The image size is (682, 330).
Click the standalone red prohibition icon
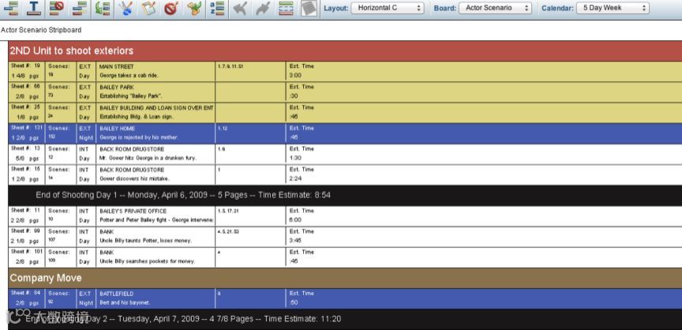171,8
